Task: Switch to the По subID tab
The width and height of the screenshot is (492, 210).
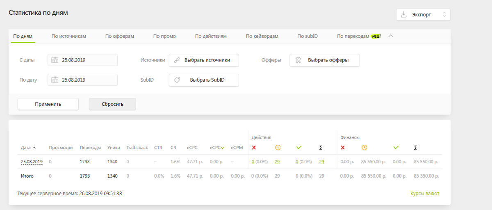Action: tap(307, 36)
